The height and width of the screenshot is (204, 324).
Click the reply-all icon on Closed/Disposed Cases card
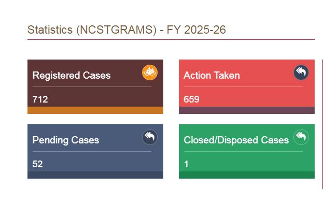[x=301, y=137]
